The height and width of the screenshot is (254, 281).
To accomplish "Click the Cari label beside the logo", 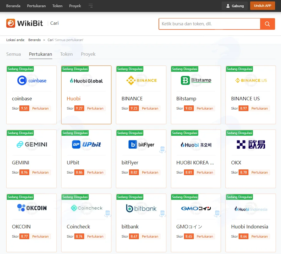I will click(x=54, y=23).
